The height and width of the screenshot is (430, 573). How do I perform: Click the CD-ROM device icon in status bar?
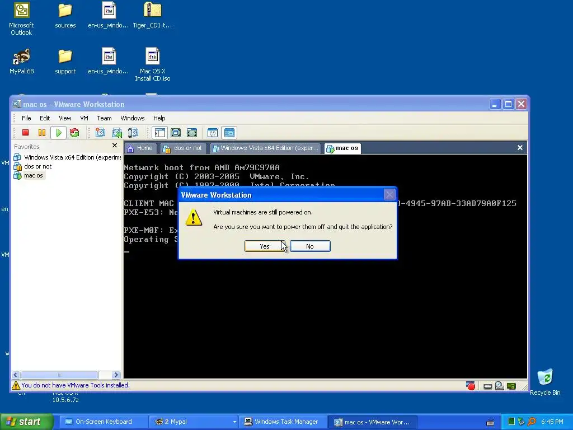[500, 386]
